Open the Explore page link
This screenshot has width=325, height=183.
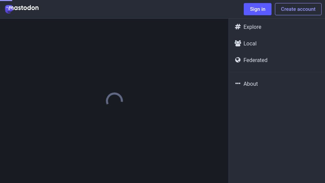coord(277,27)
